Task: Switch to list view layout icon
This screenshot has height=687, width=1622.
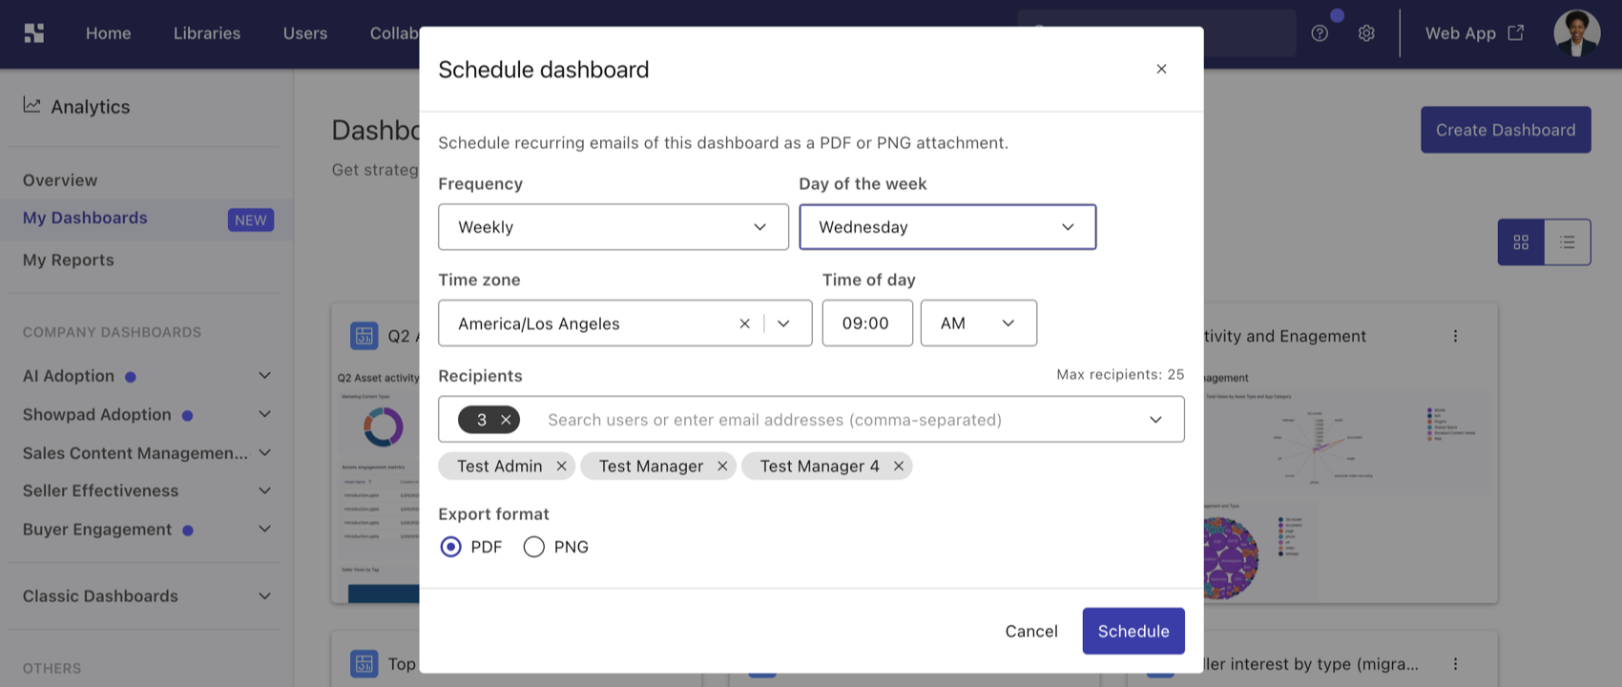Action: pyautogui.click(x=1568, y=242)
